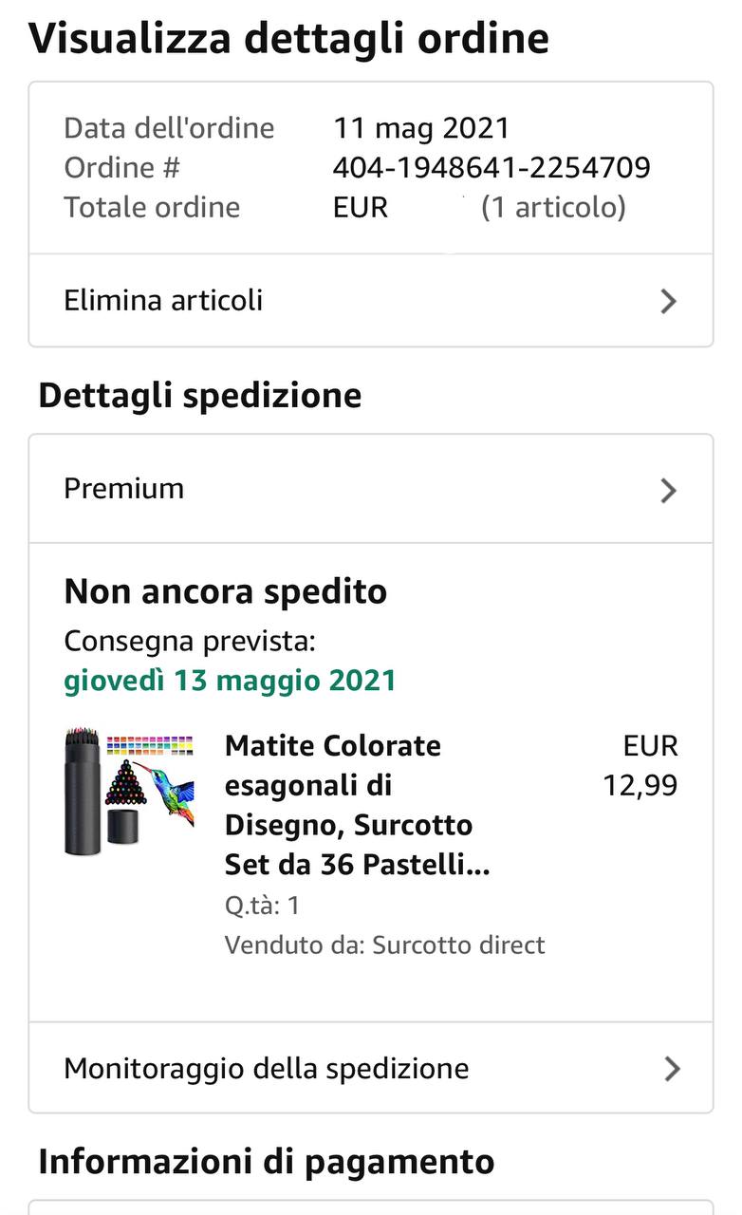Expand the Monitoraggio della spedizione chevron
Viewport: 742px width, 1215px height.
(671, 1069)
